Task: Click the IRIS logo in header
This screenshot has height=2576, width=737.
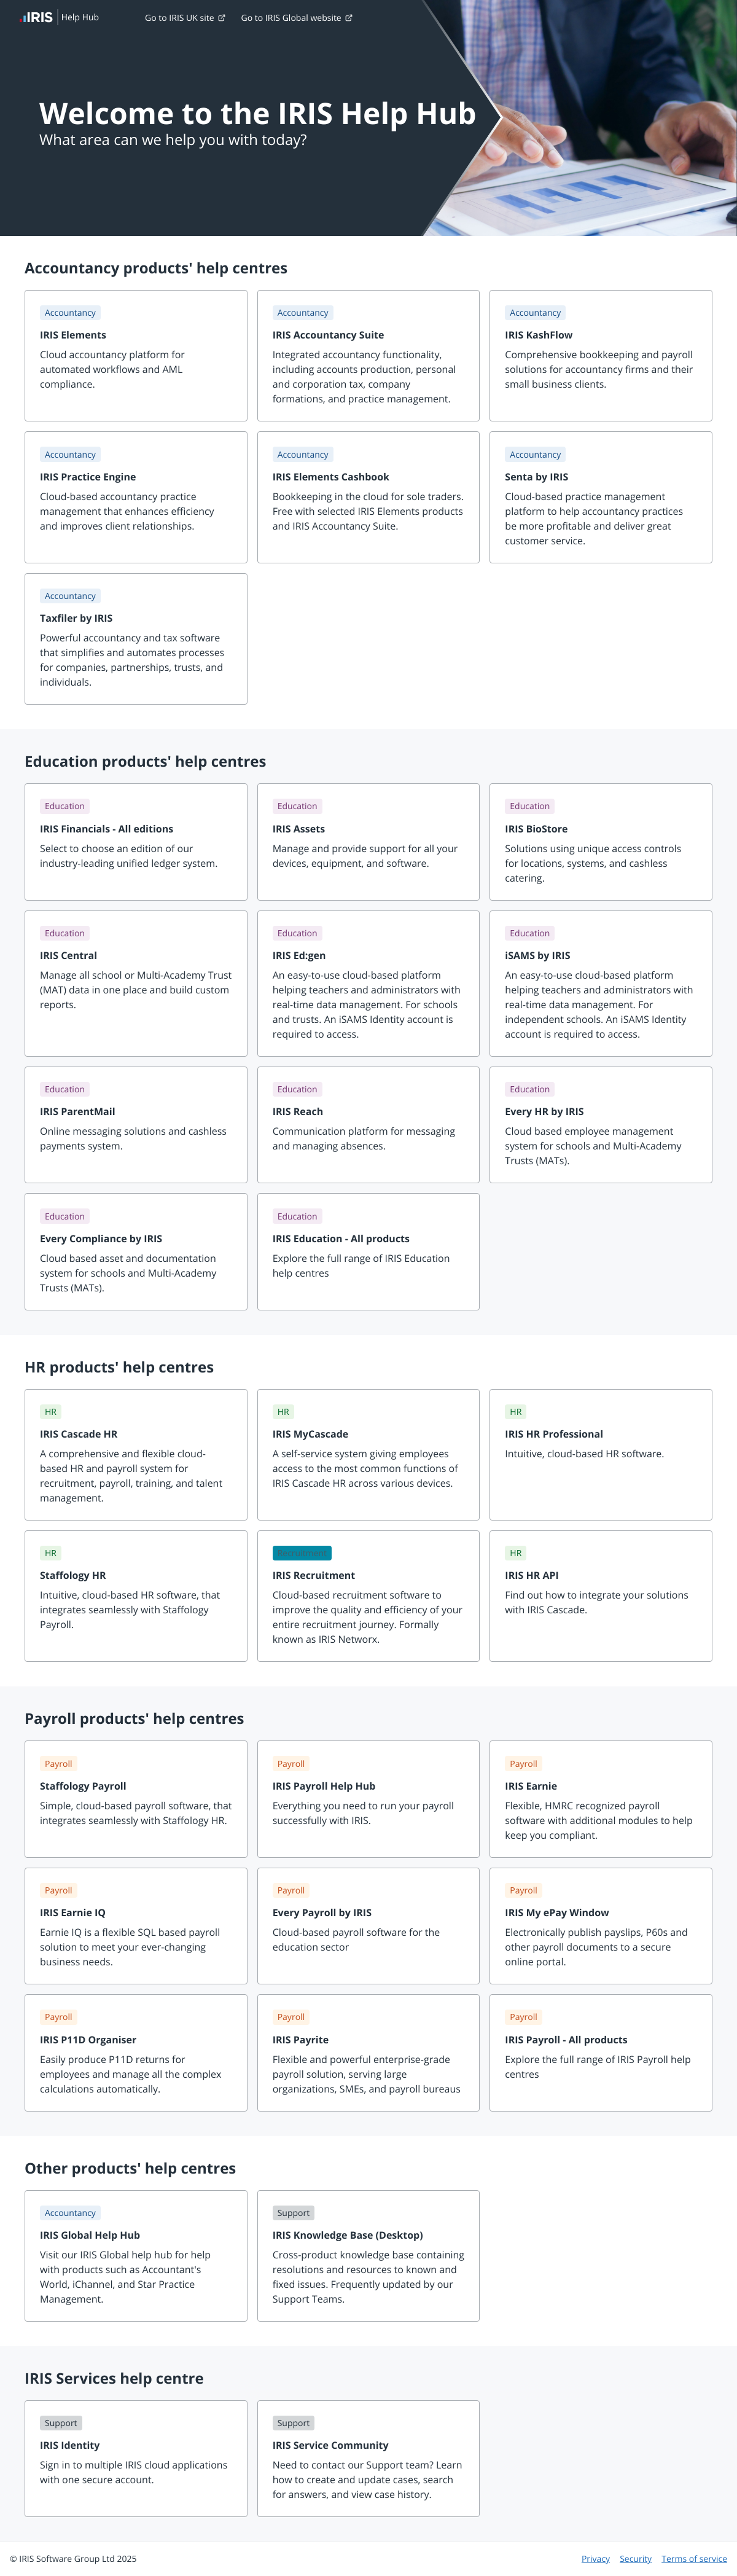Action: pyautogui.click(x=37, y=17)
